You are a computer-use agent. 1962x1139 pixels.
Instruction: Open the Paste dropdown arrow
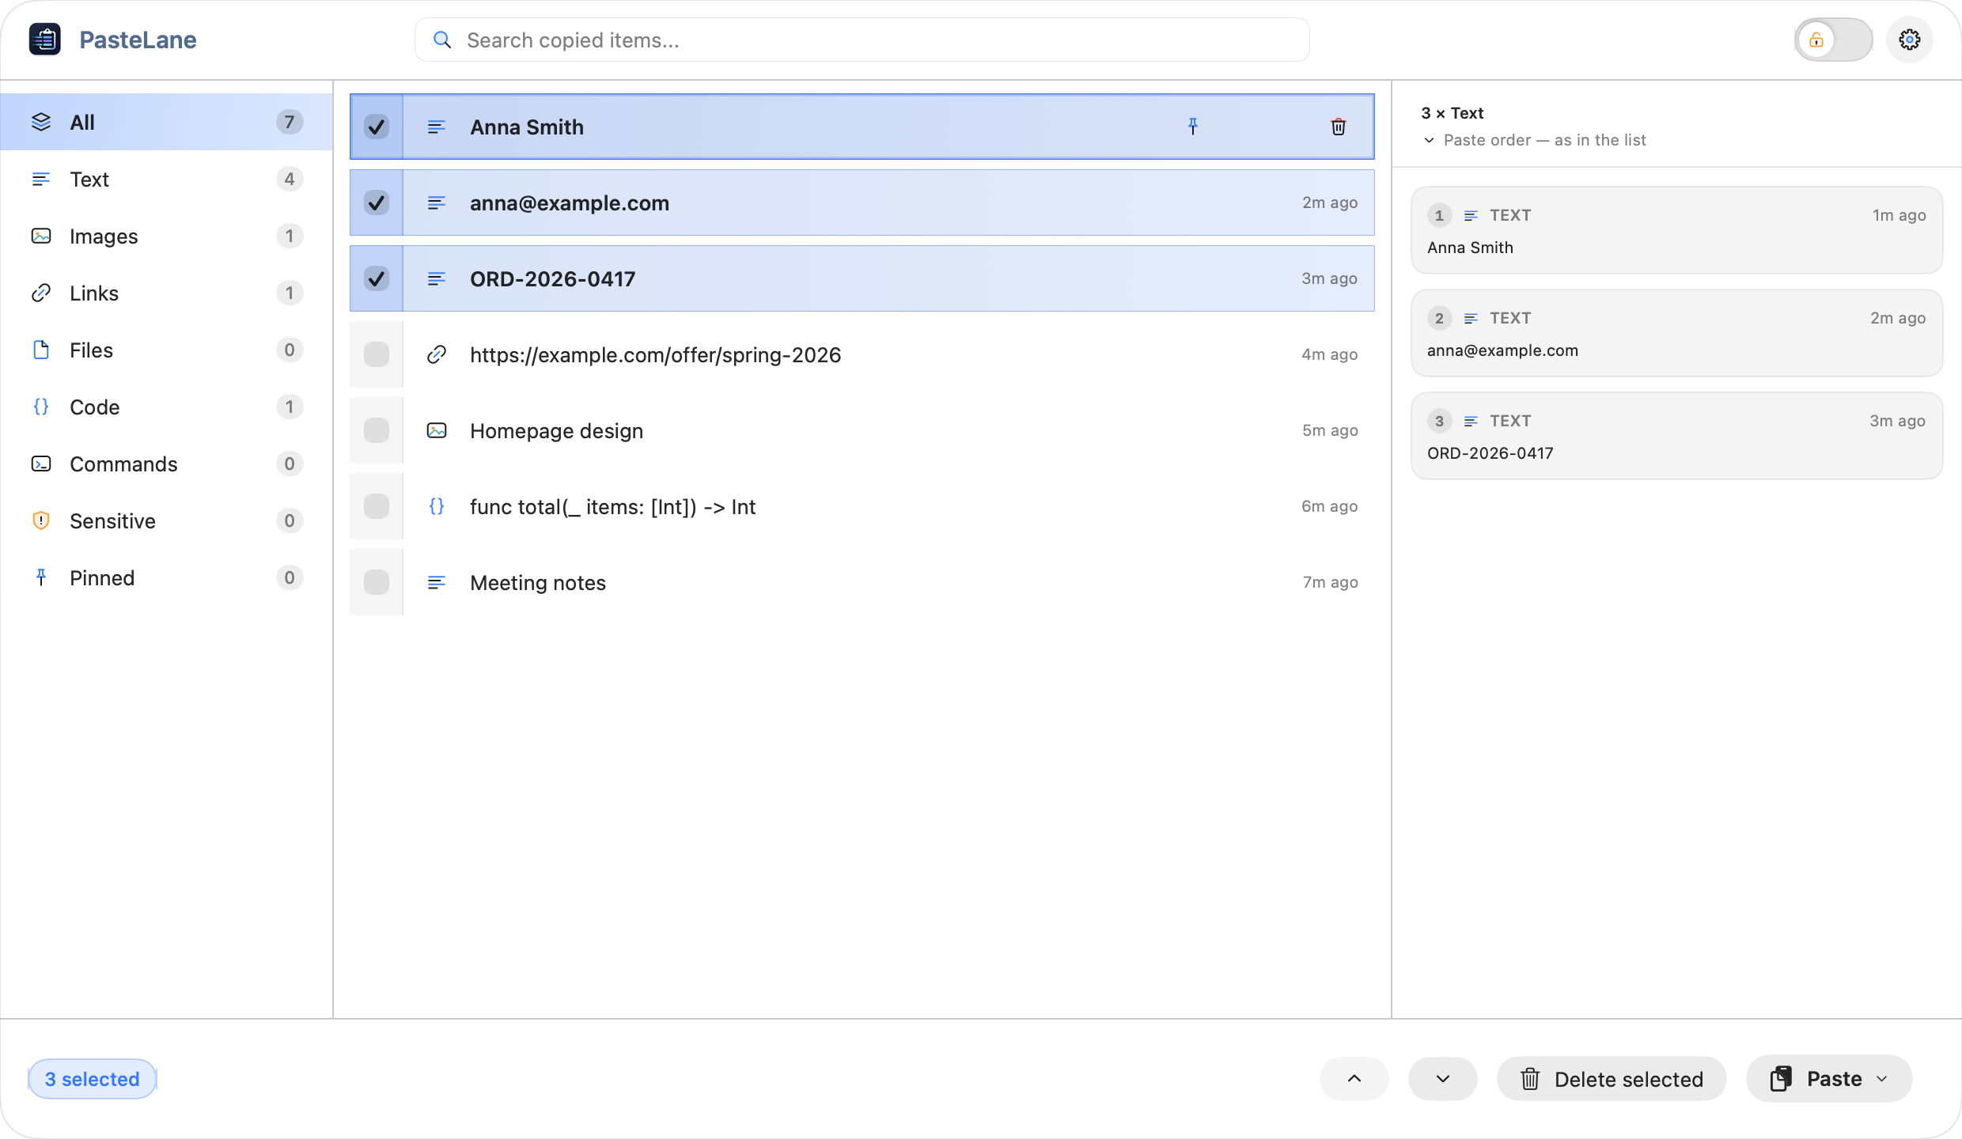point(1882,1079)
